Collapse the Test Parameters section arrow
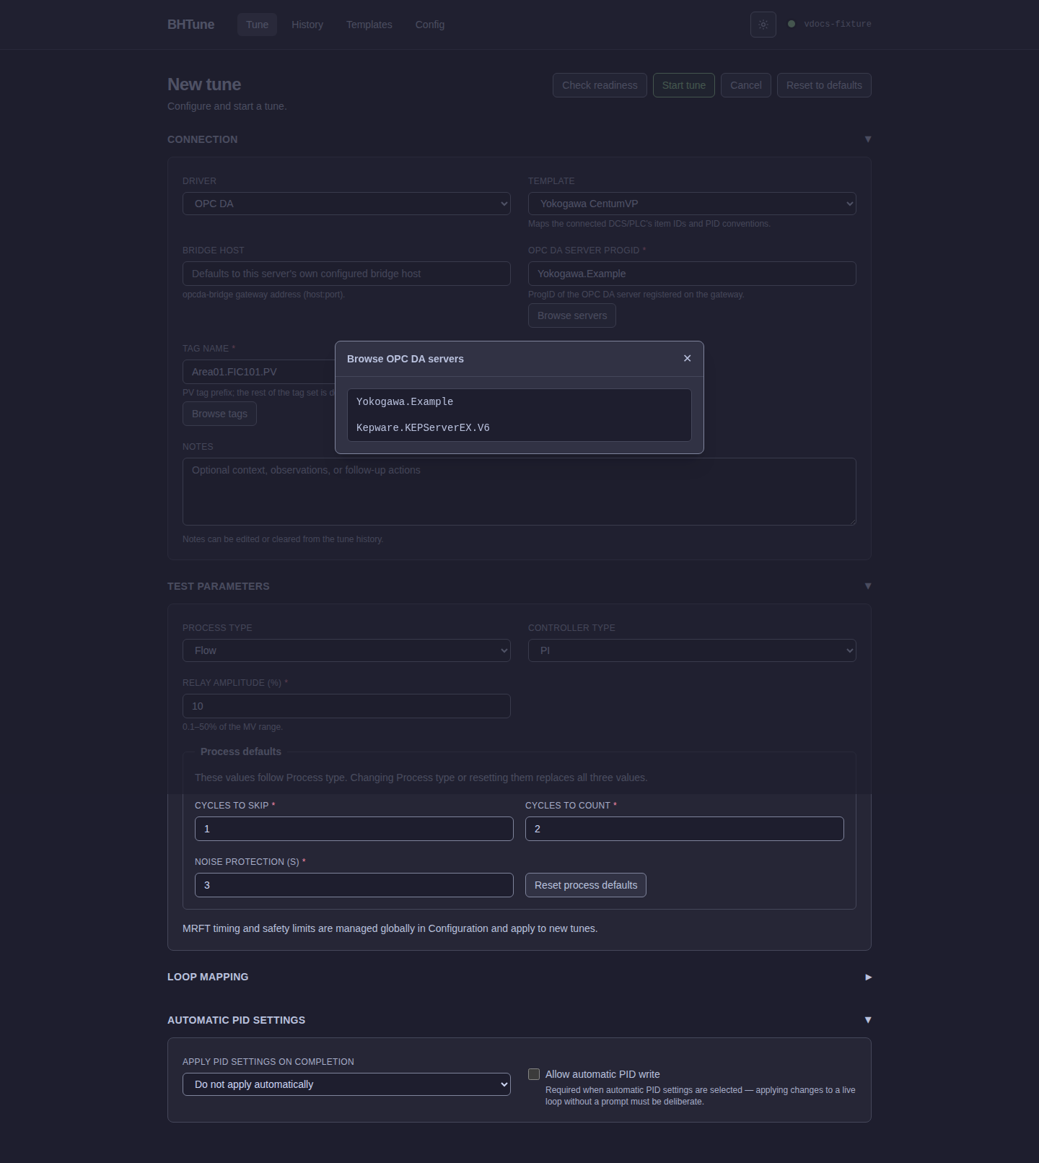 coord(868,586)
